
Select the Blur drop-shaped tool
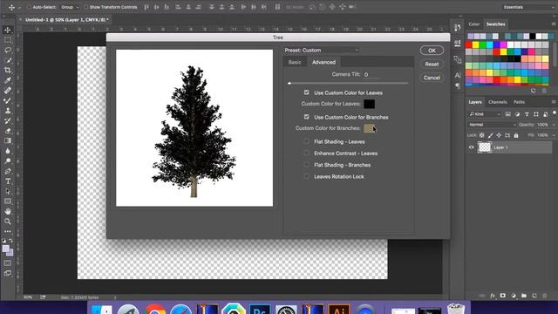point(8,151)
